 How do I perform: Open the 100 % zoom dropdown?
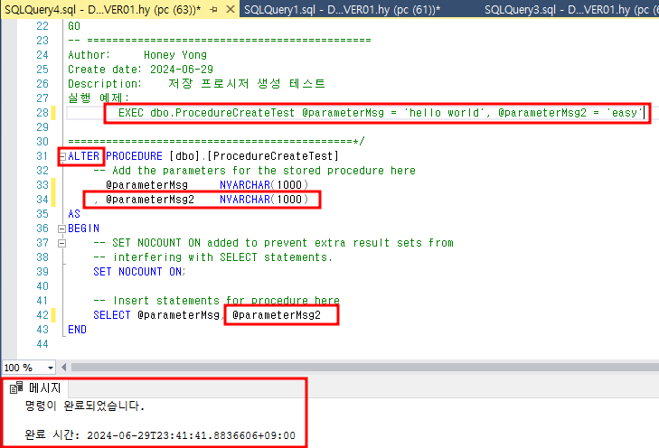(51, 368)
